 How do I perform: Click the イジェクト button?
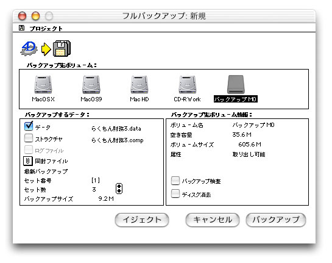tap(142, 220)
